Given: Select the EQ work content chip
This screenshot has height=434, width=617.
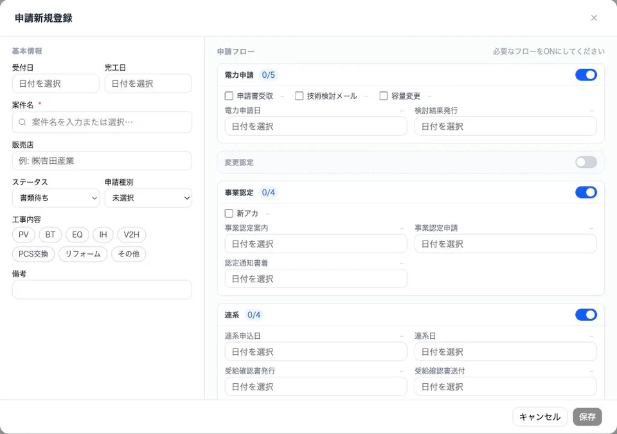Looking at the screenshot, I should 78,235.
